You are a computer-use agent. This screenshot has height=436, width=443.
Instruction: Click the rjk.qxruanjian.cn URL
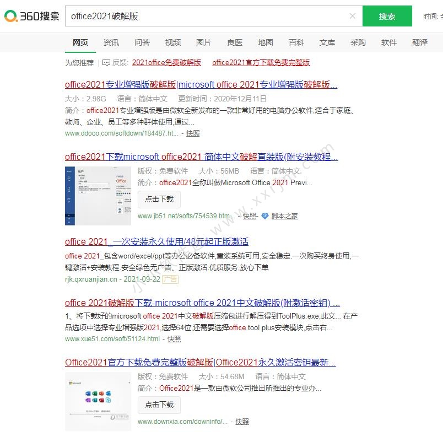91,279
